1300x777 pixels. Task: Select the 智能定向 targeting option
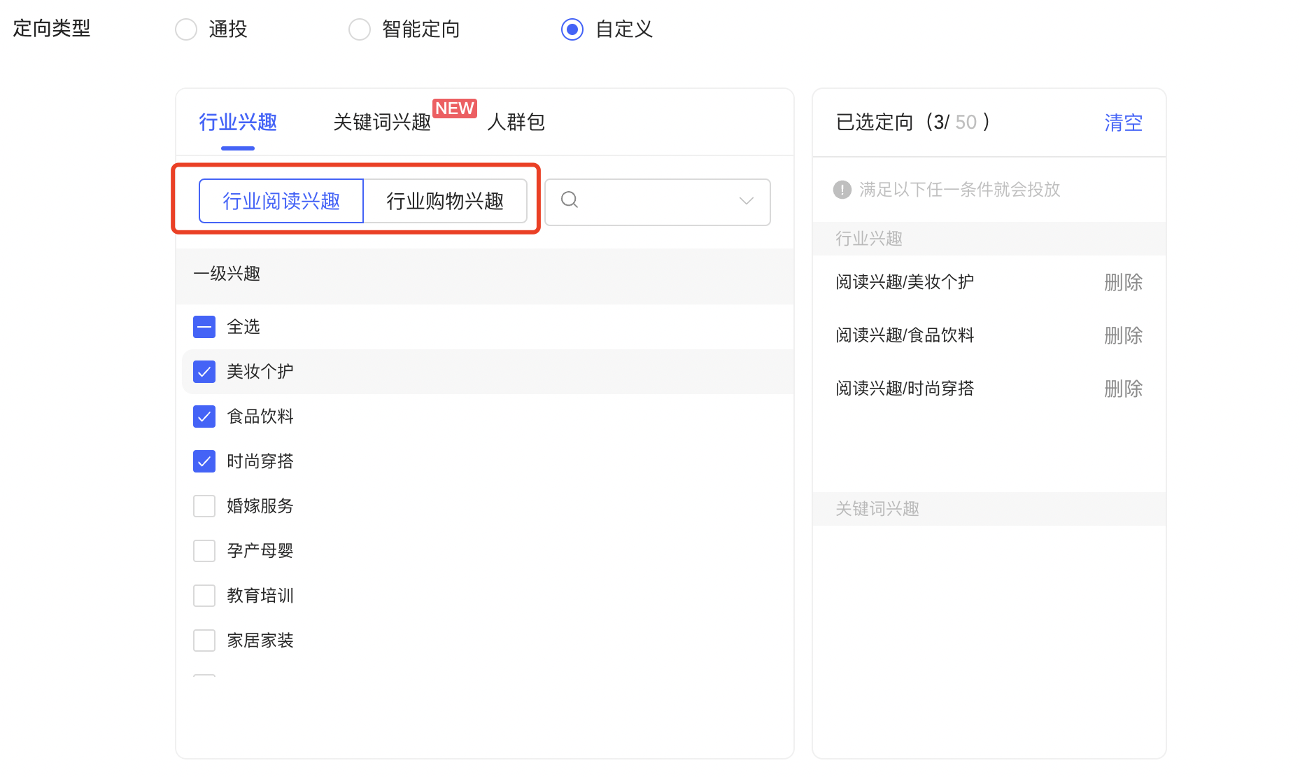coord(359,29)
